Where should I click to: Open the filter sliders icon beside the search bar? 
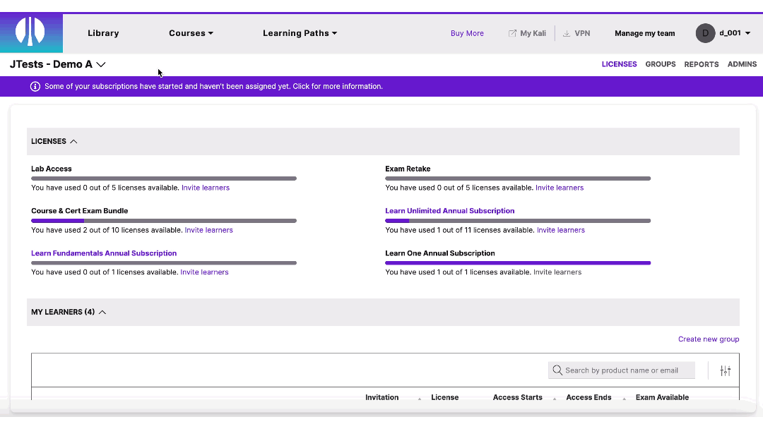click(725, 370)
